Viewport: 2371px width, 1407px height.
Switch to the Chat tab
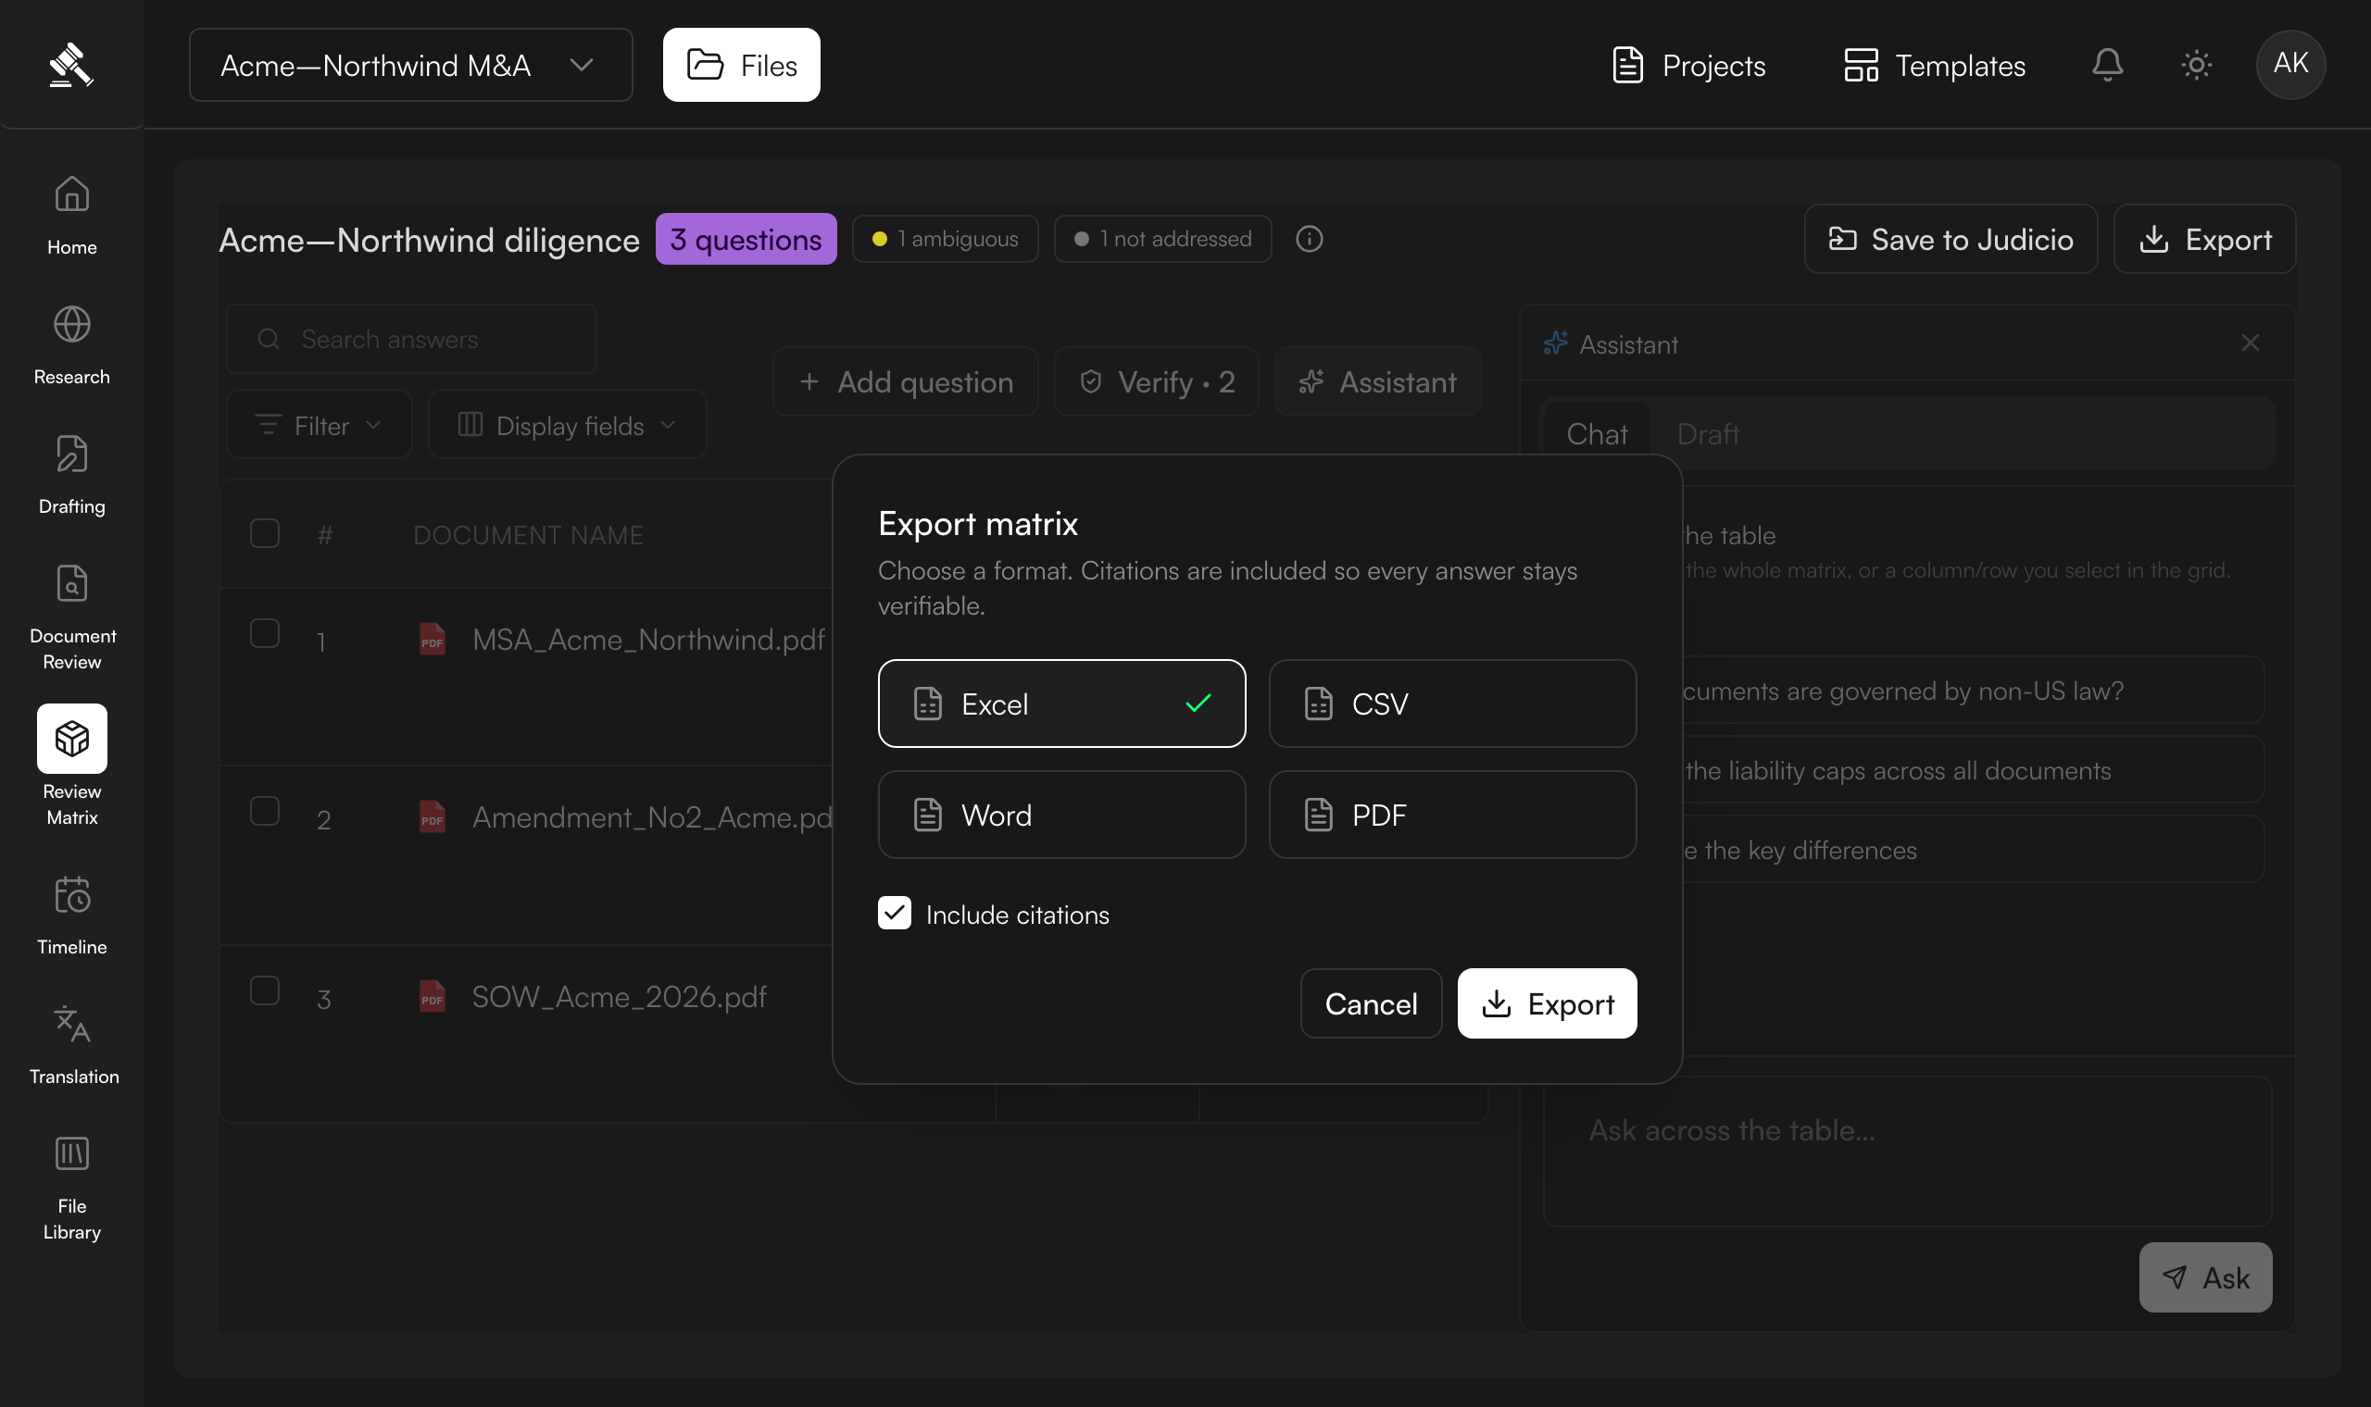click(x=1597, y=434)
